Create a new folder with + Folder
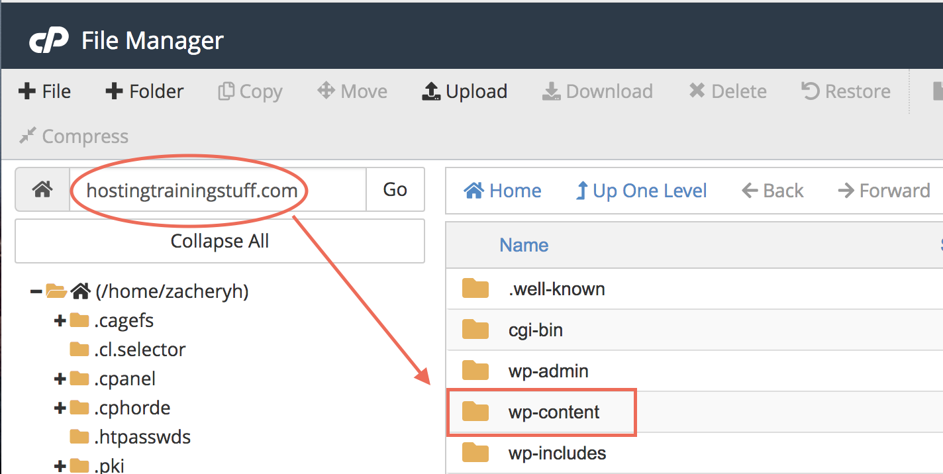This screenshot has height=474, width=943. coord(144,91)
